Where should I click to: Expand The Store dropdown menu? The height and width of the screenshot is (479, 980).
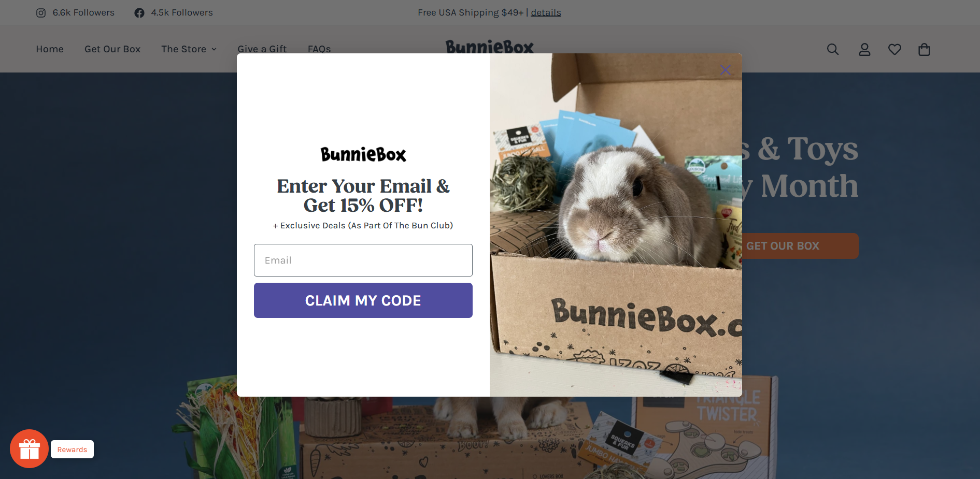[189, 49]
